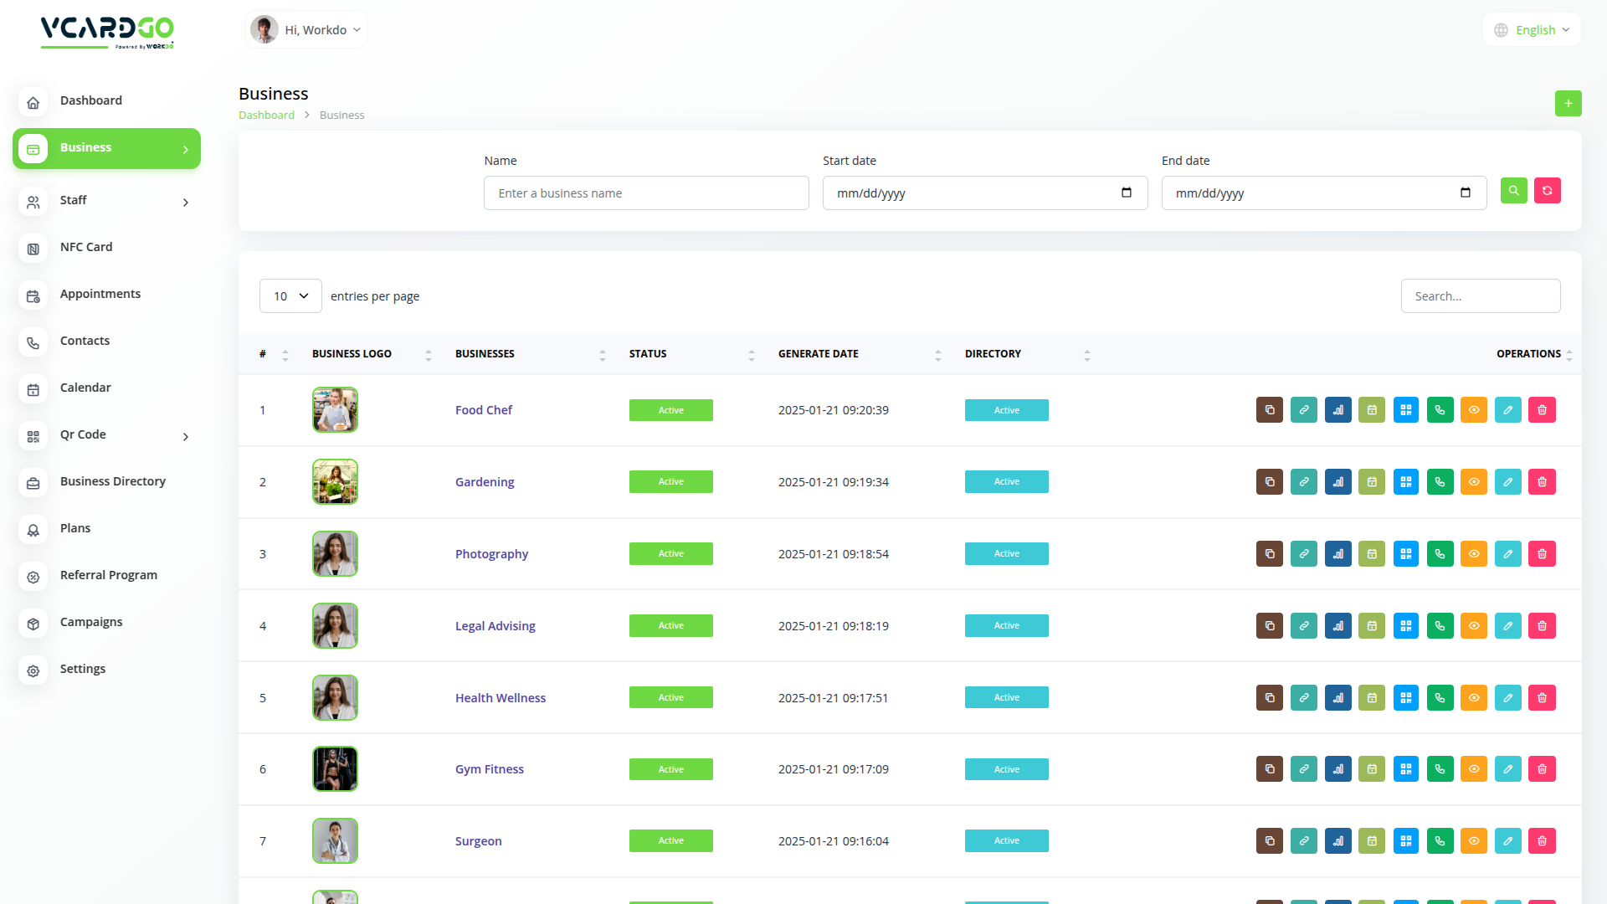Open calendar icon for Legal Advising row
1607x904 pixels.
[x=1372, y=626]
